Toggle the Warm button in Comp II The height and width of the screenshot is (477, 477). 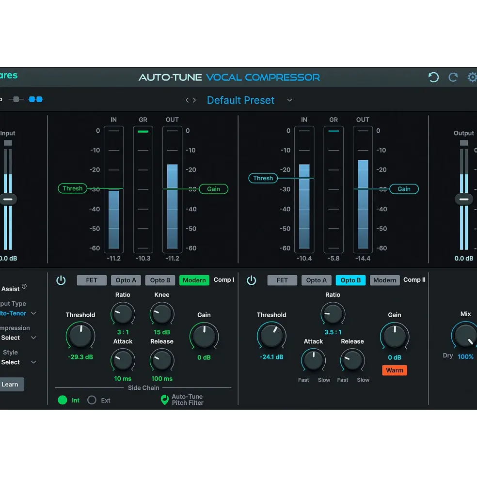pos(395,370)
